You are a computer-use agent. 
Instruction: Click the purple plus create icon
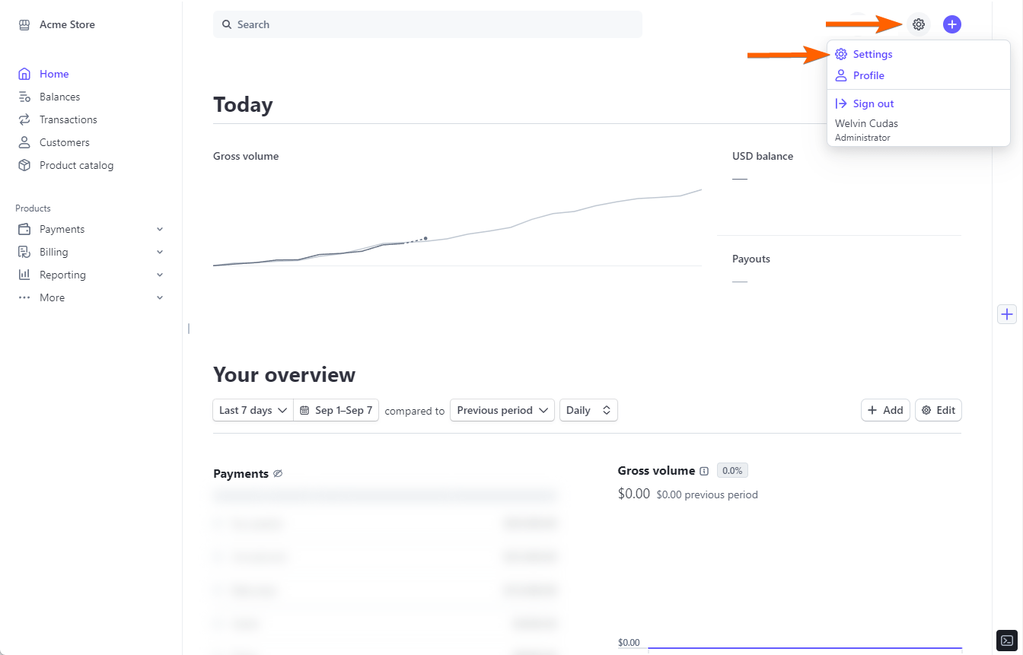click(951, 24)
